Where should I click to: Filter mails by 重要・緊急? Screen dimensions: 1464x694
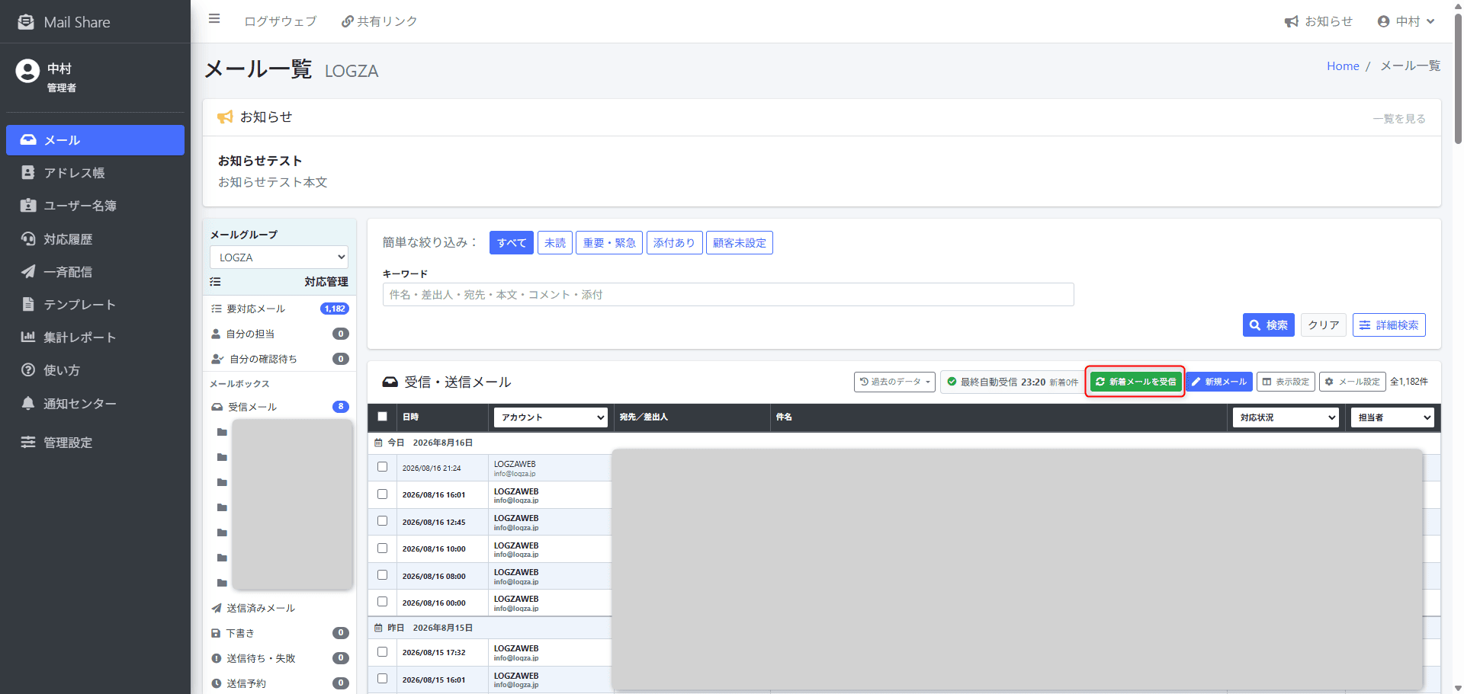pos(609,243)
